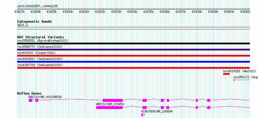The image size is (258, 118).
Task: Select the large first exon of ABCC10 NM_033450
Action: tap(109, 108)
